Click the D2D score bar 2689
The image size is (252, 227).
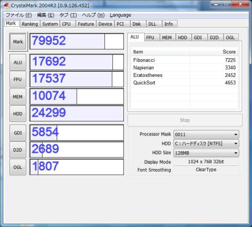(77, 150)
